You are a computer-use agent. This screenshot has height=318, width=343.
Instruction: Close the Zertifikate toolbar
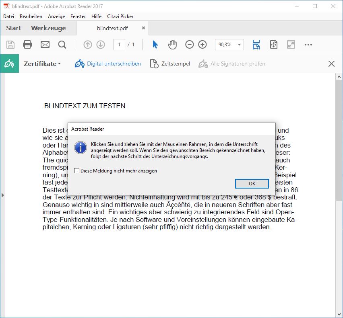[x=331, y=64]
